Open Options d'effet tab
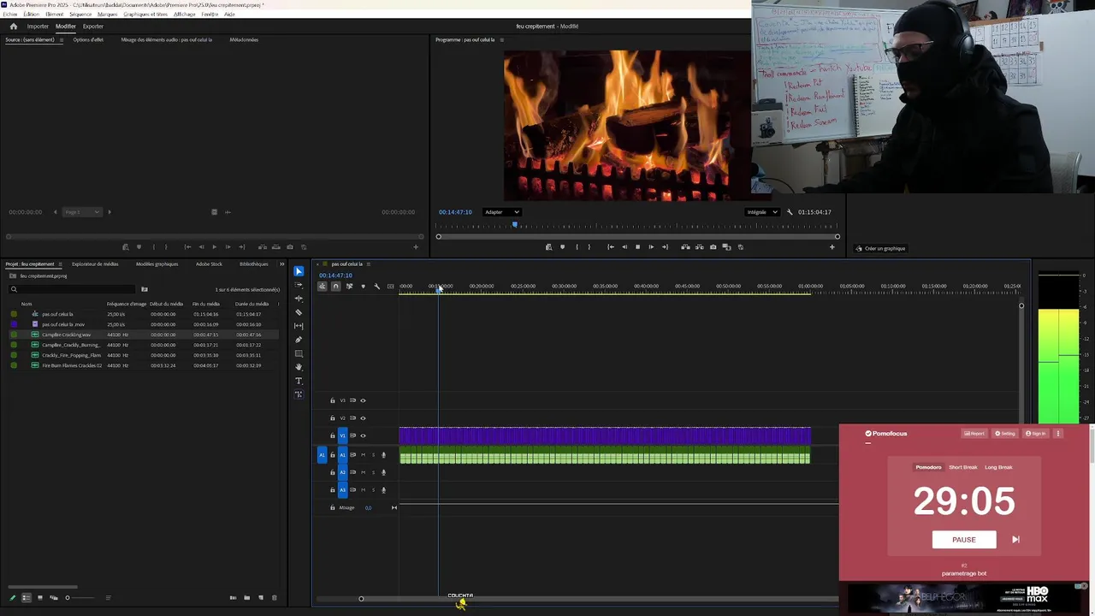This screenshot has height=616, width=1095. click(88, 40)
